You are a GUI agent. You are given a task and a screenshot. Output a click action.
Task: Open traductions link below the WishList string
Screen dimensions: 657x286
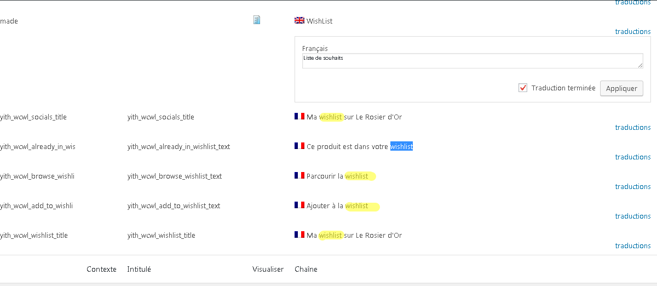[633, 32]
